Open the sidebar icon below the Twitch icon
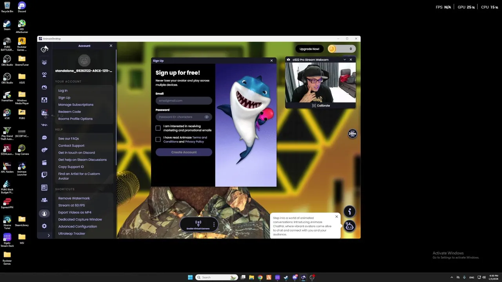This screenshot has height=282, width=502. 44,188
